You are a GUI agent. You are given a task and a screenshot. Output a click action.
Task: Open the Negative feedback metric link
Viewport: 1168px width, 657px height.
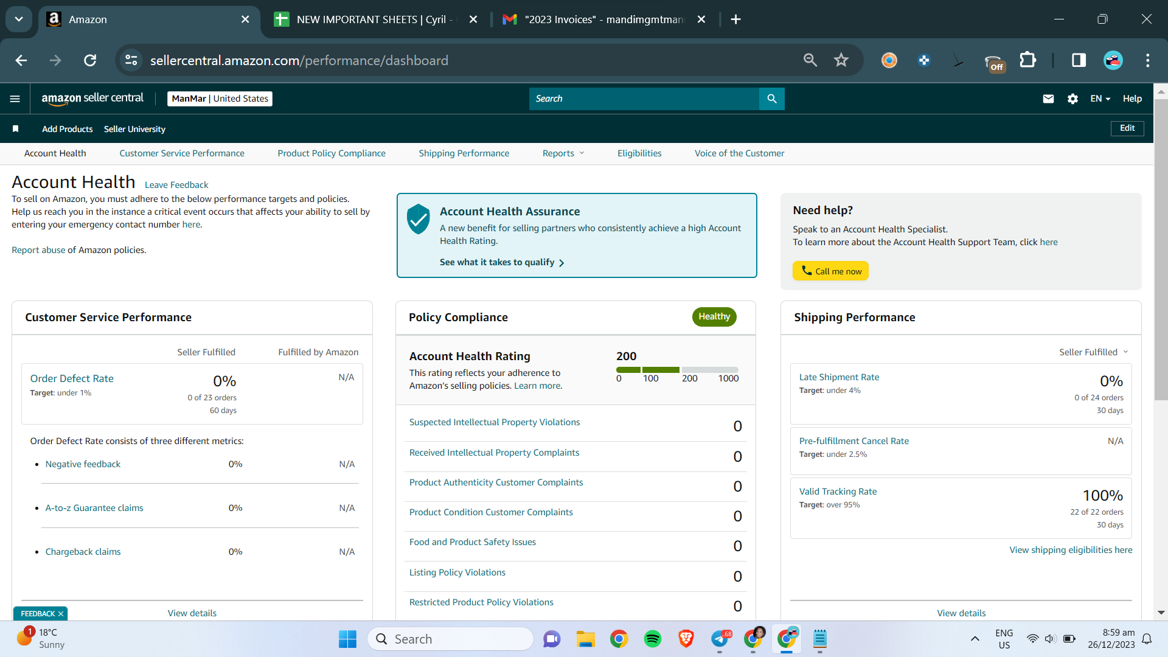[83, 464]
